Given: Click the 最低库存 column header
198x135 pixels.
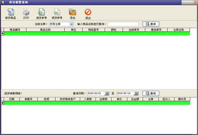Looking at the screenshot, I should pyautogui.click(x=156, y=30).
